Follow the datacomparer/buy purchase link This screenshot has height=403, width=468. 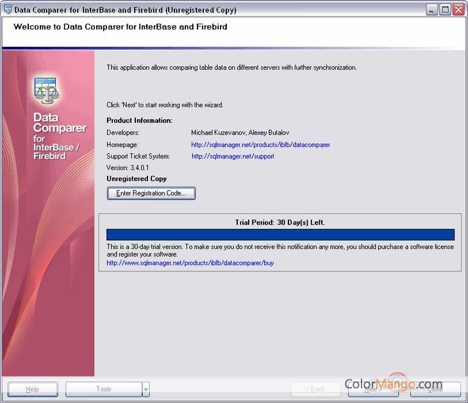coord(190,263)
